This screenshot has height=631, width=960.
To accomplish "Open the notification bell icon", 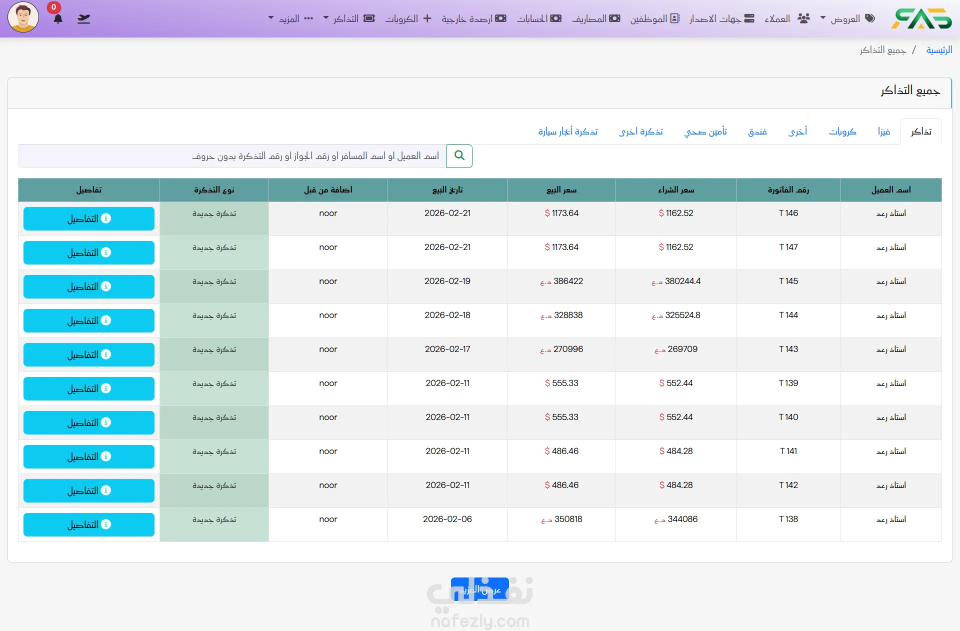I will tap(58, 19).
